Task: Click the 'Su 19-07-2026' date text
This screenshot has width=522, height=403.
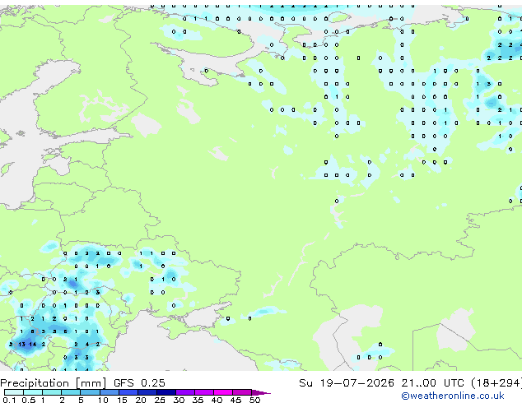Action: click(347, 383)
